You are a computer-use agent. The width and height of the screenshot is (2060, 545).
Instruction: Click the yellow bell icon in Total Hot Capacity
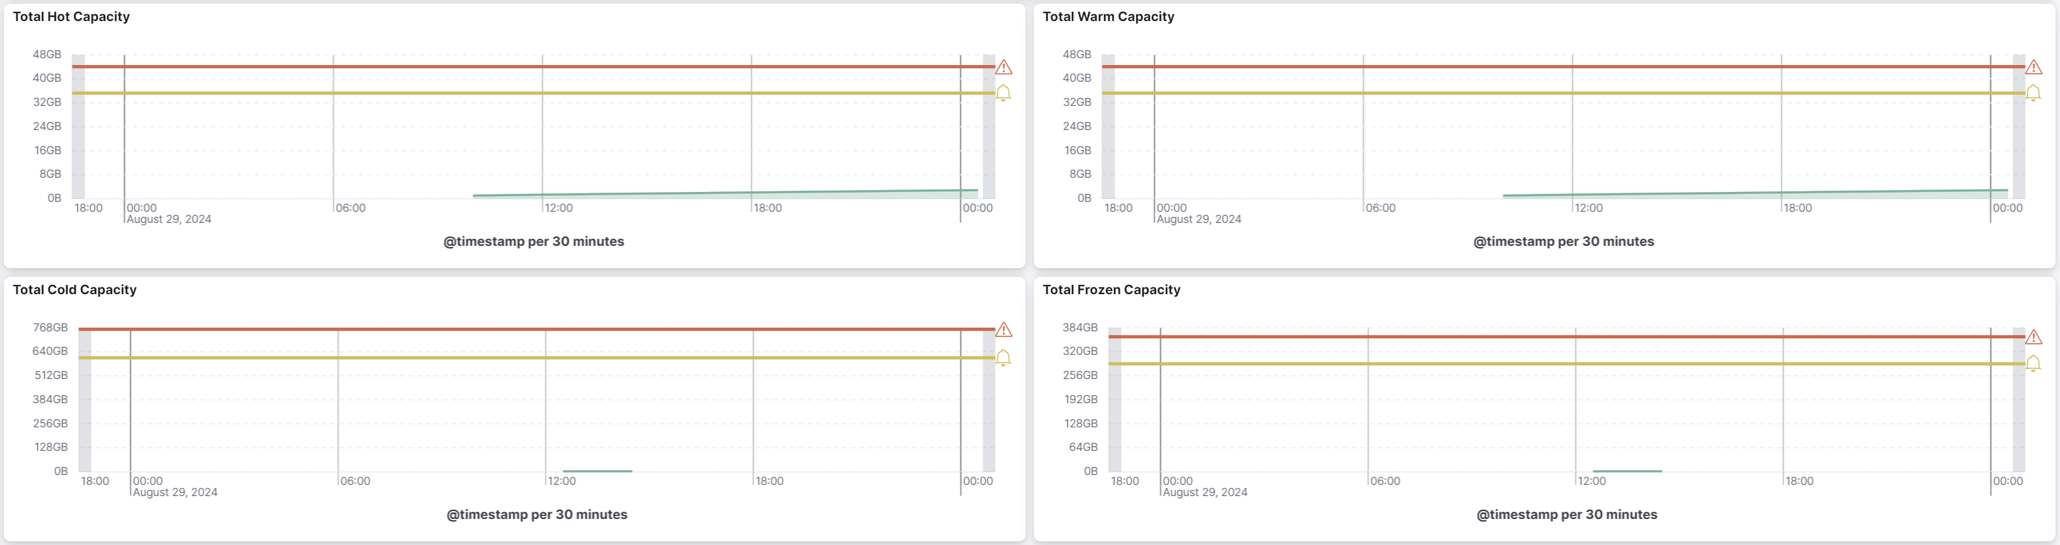pyautogui.click(x=1004, y=94)
